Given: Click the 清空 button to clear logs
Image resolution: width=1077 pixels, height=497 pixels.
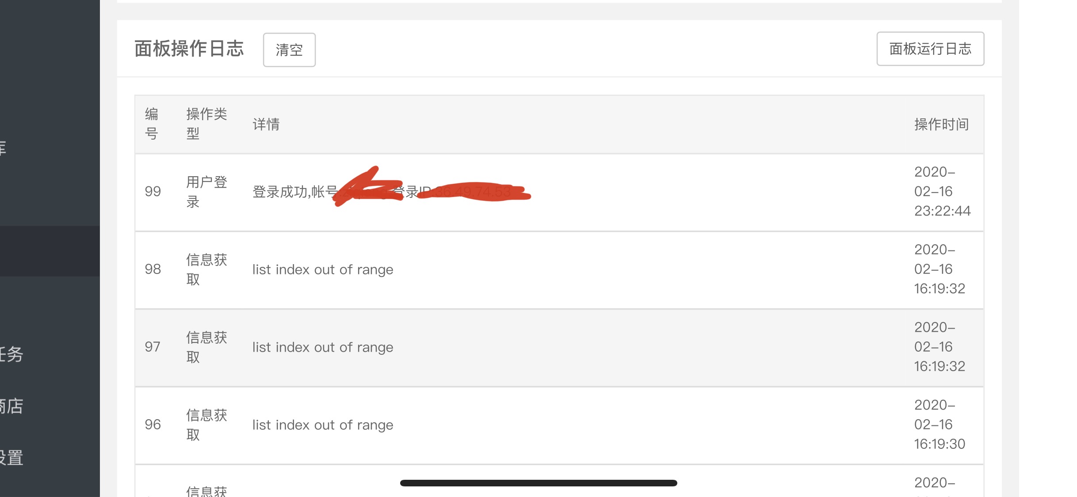Looking at the screenshot, I should tap(289, 50).
